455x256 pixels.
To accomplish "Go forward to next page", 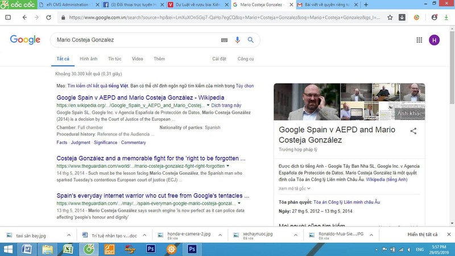I will point(36,18).
